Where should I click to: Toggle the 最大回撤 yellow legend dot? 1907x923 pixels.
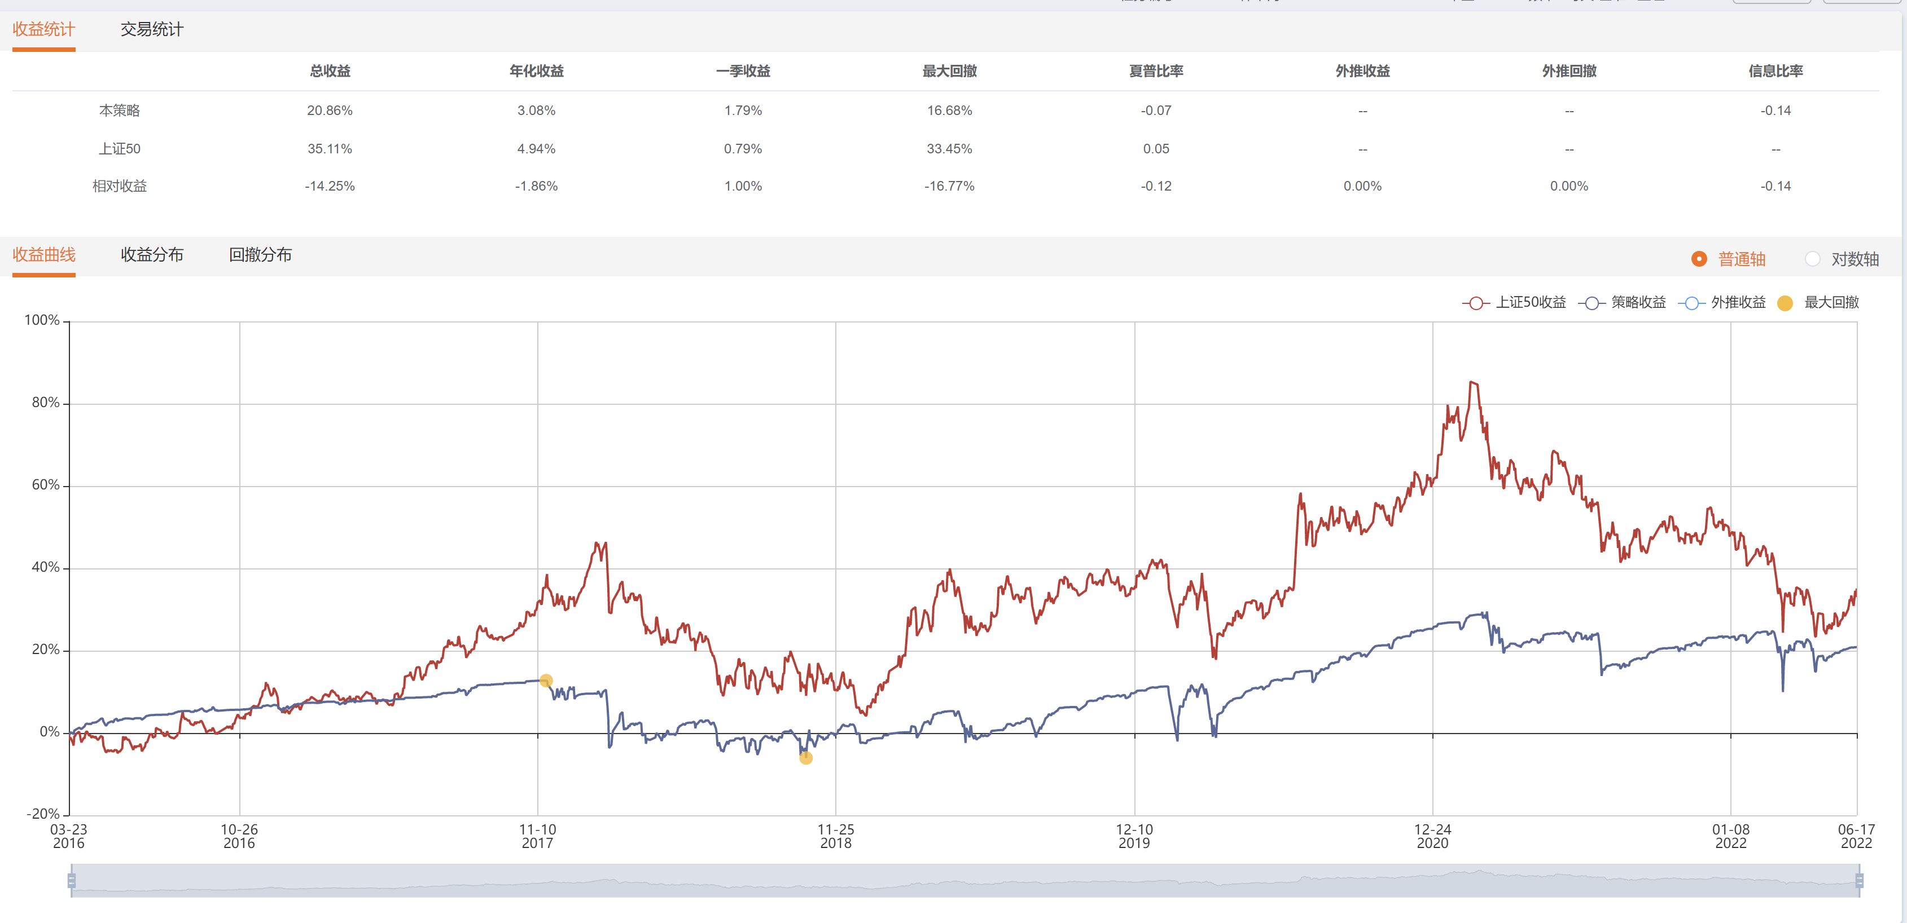coord(1785,302)
